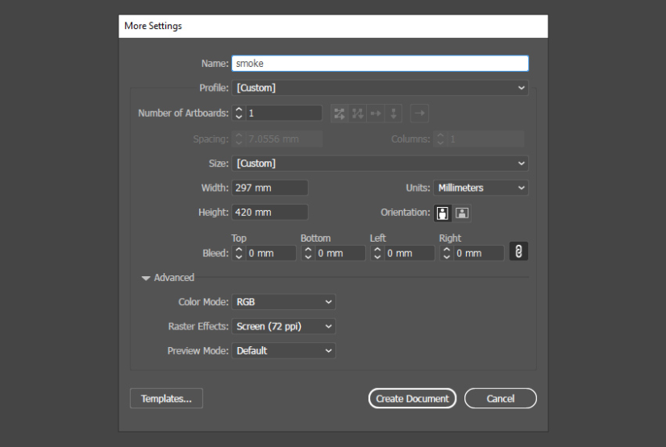The height and width of the screenshot is (447, 666).
Task: Toggle the bleed link chain icon
Action: 518,251
